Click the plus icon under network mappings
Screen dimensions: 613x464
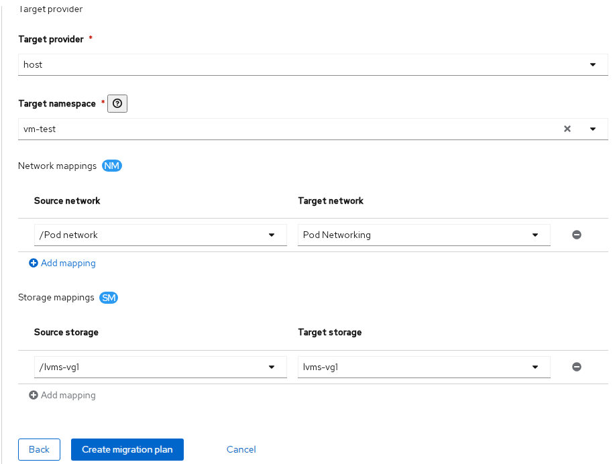(34, 264)
